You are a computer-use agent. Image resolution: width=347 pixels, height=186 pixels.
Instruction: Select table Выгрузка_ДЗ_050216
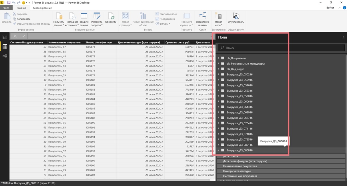pos(240,74)
